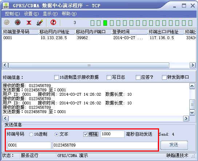Click the lit green indicator light
Image resolution: width=198 pixels, height=161 pixels.
click(x=105, y=23)
